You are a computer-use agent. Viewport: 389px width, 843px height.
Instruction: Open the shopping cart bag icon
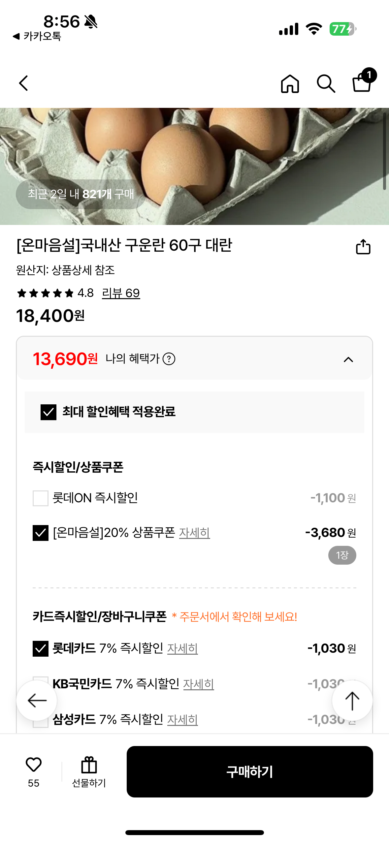[x=362, y=82]
